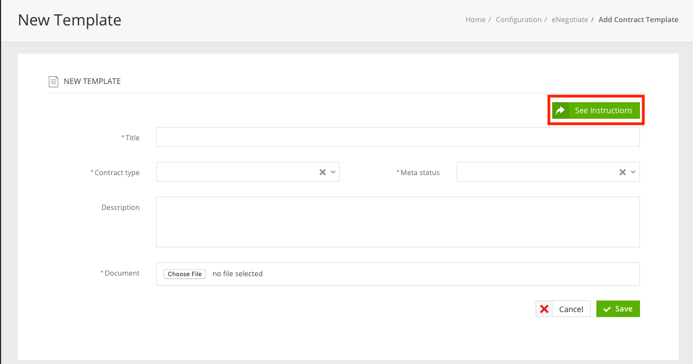Open Configuration breadcrumb link
693x364 pixels.
(x=519, y=19)
